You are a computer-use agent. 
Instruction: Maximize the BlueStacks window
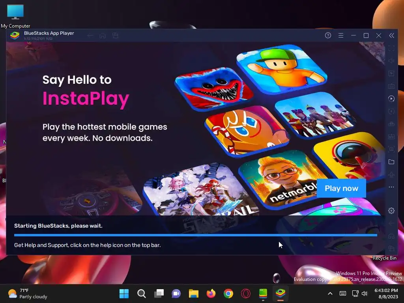[x=366, y=36]
